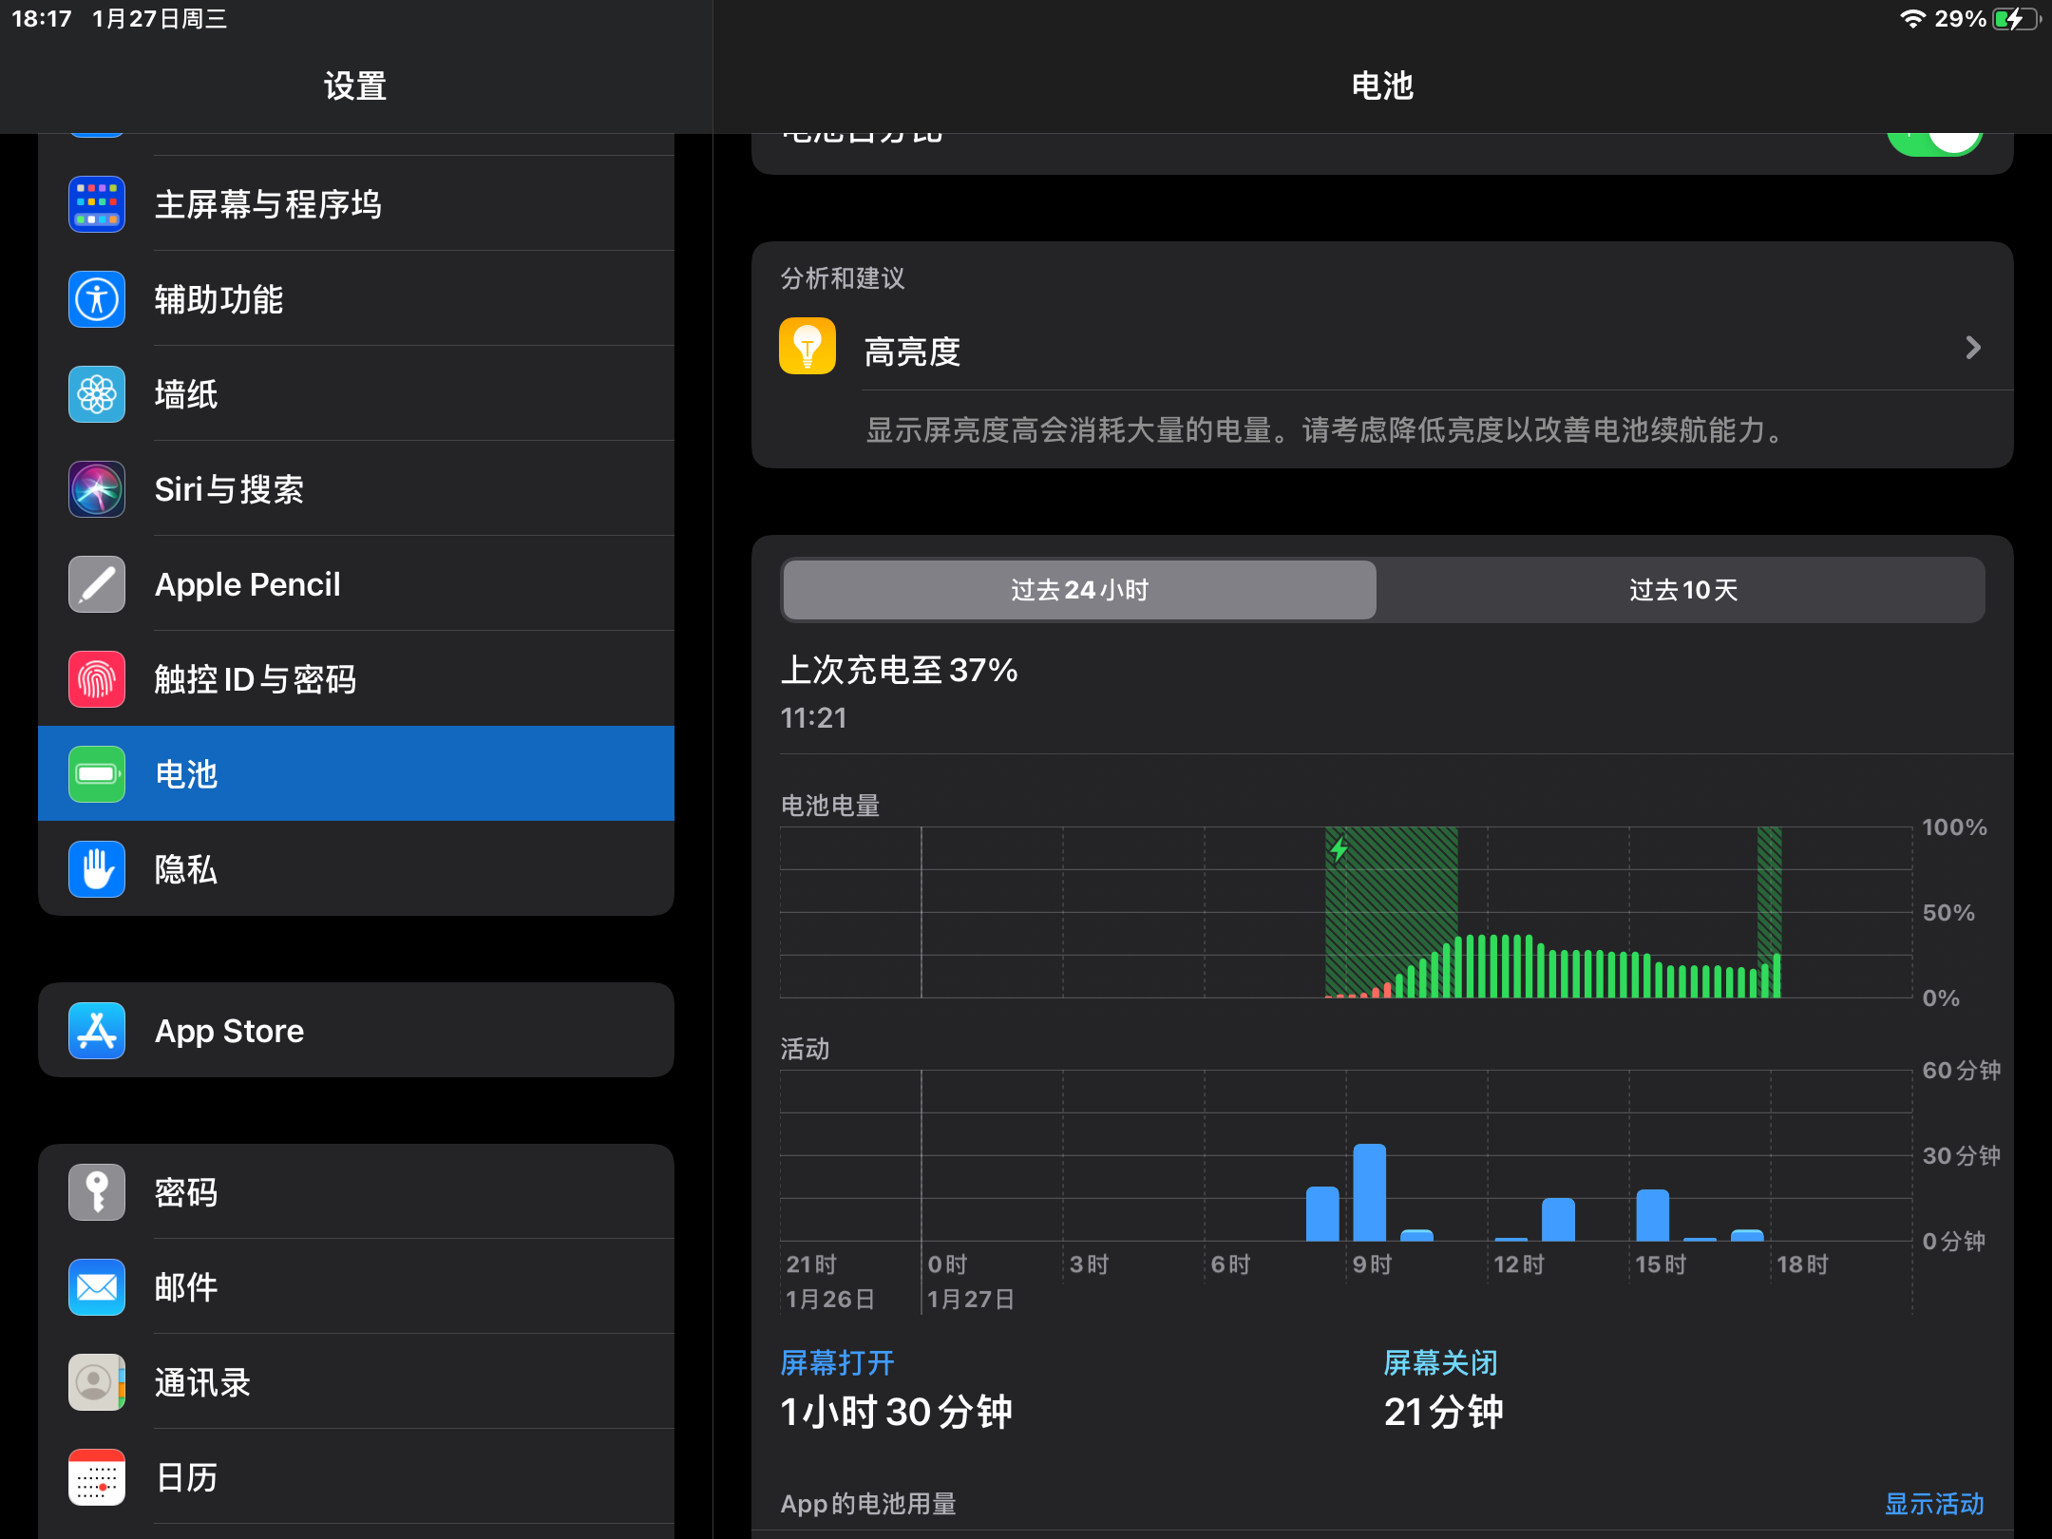Viewport: 2052px width, 1539px height.
Task: Tap the Touch ID fingerprint icon
Action: 97,679
